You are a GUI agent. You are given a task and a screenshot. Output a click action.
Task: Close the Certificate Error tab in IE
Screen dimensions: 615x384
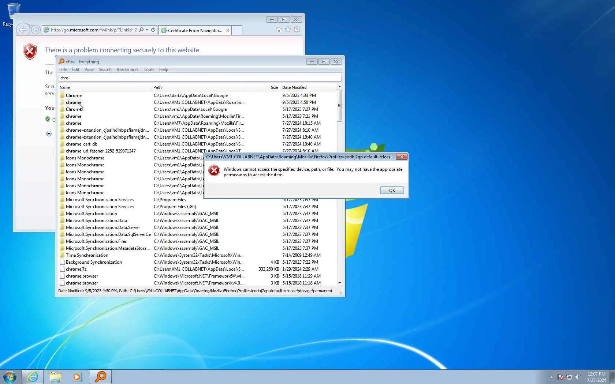[228, 30]
